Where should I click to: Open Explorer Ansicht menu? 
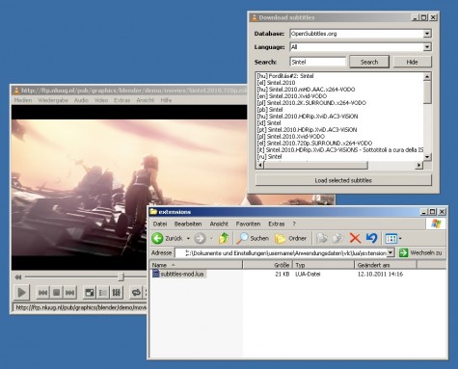[219, 224]
